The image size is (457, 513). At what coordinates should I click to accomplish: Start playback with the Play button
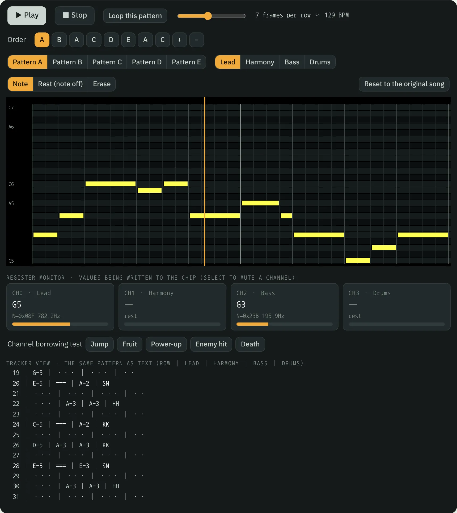pyautogui.click(x=27, y=15)
